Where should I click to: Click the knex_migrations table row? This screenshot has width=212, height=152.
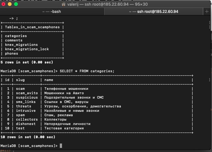point(21,45)
